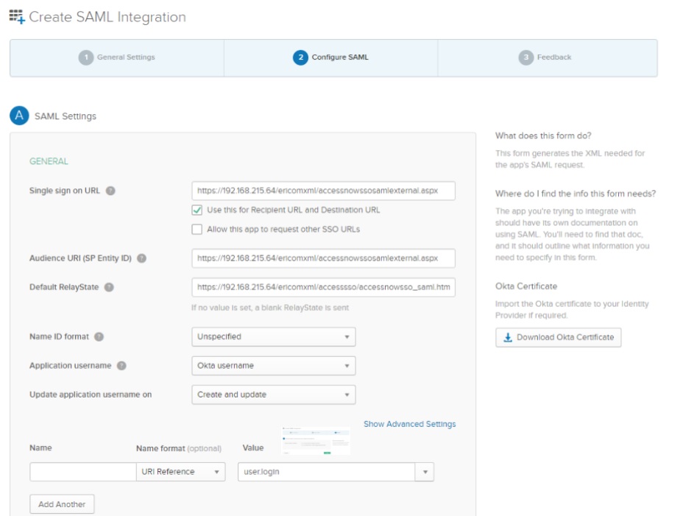Click the Show Advanced Settings link

(x=409, y=424)
